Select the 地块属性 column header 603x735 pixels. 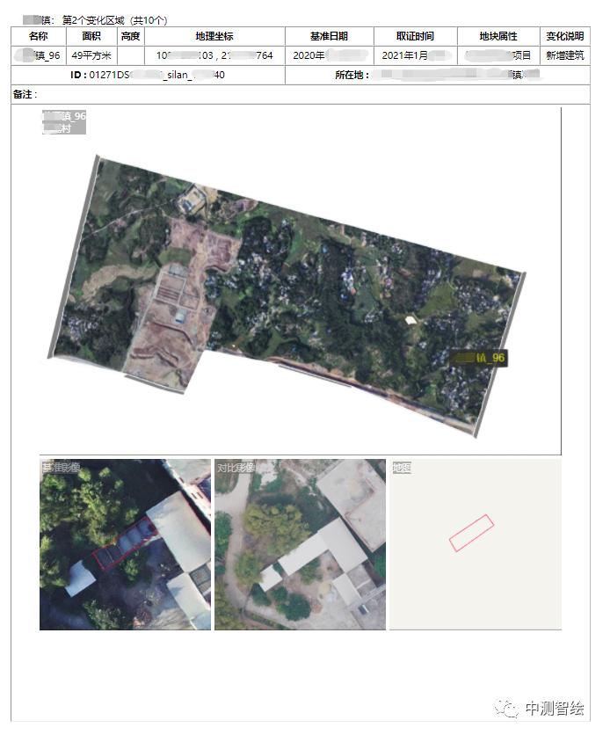[498, 36]
